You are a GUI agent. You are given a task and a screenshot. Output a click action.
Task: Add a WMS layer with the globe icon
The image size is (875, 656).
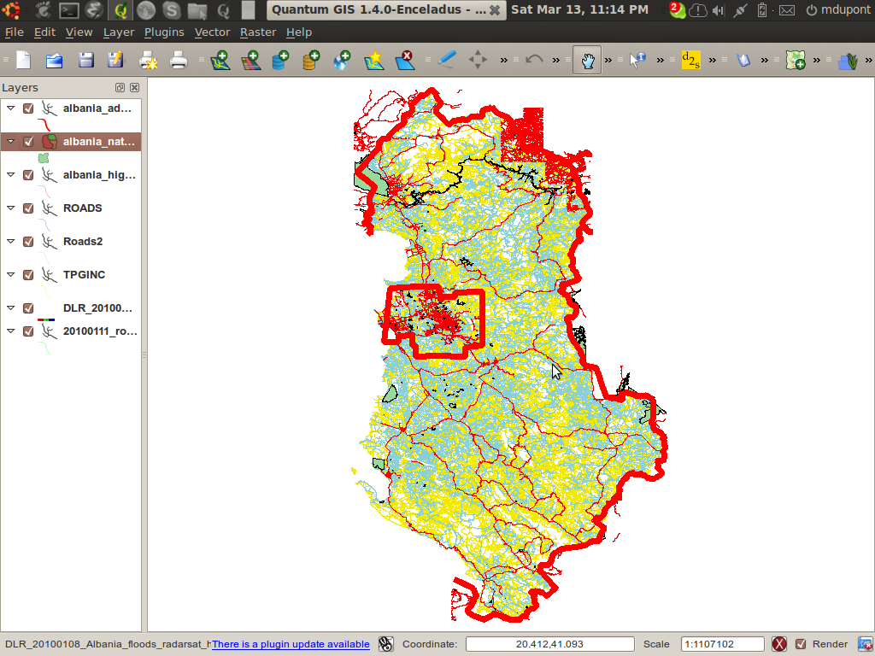[342, 60]
